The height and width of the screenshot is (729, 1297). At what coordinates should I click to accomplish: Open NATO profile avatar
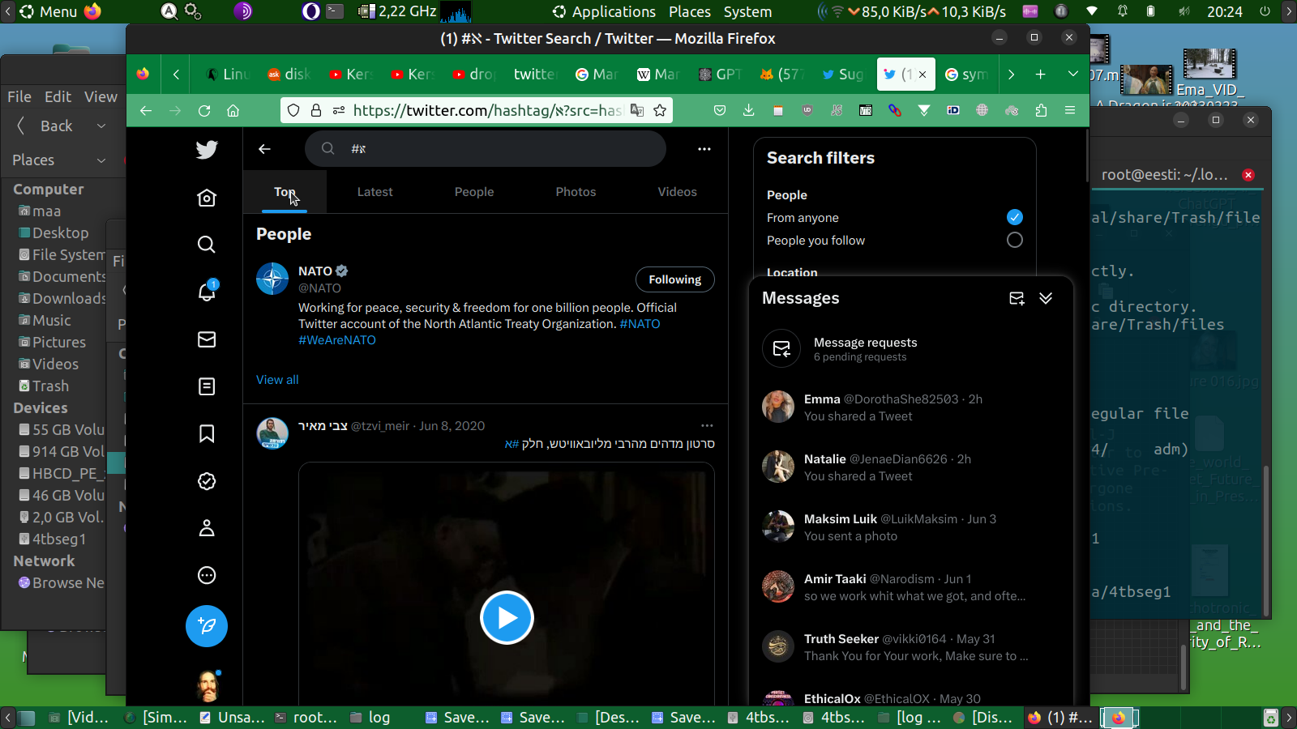(272, 279)
